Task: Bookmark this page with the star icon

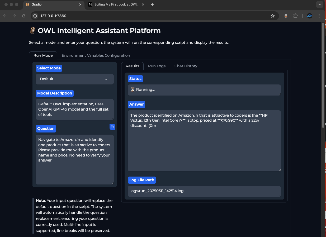Action: coord(273,16)
